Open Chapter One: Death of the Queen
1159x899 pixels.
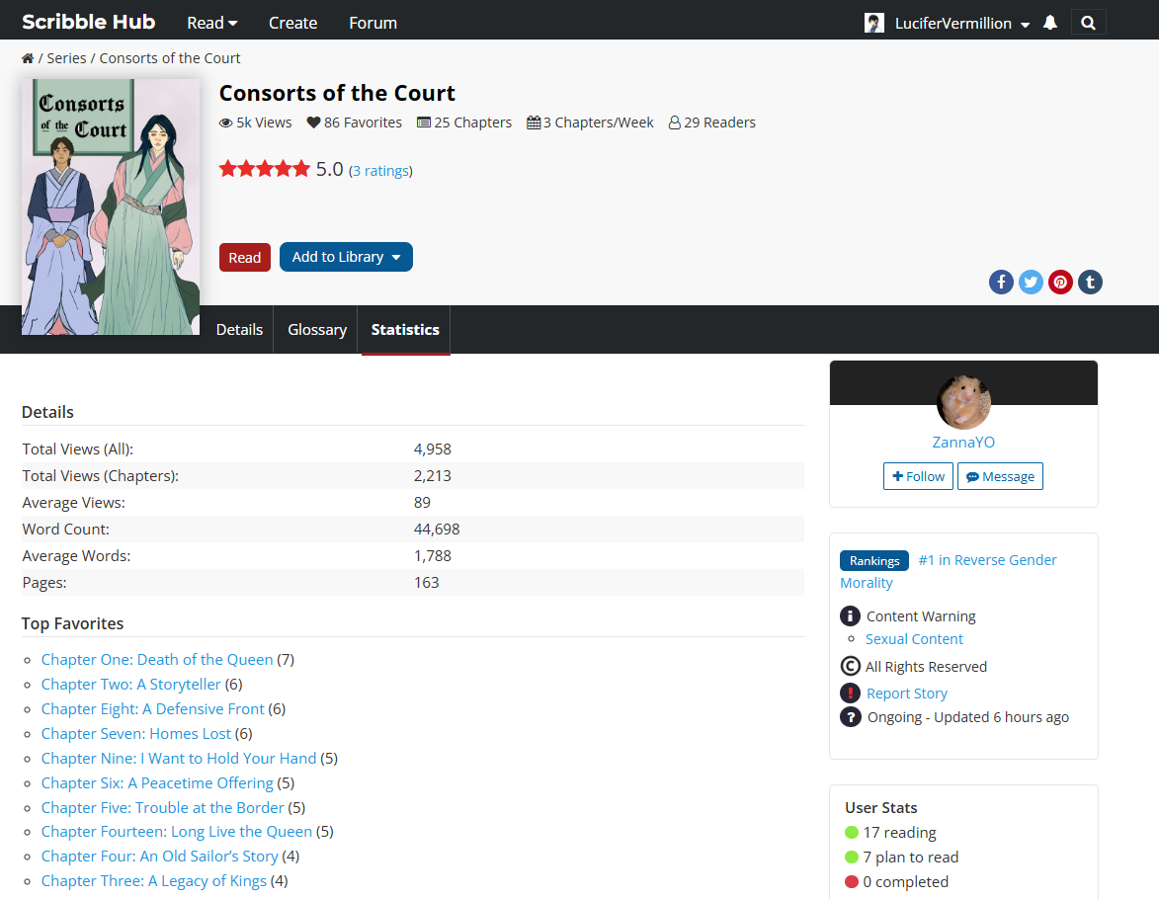click(x=157, y=659)
